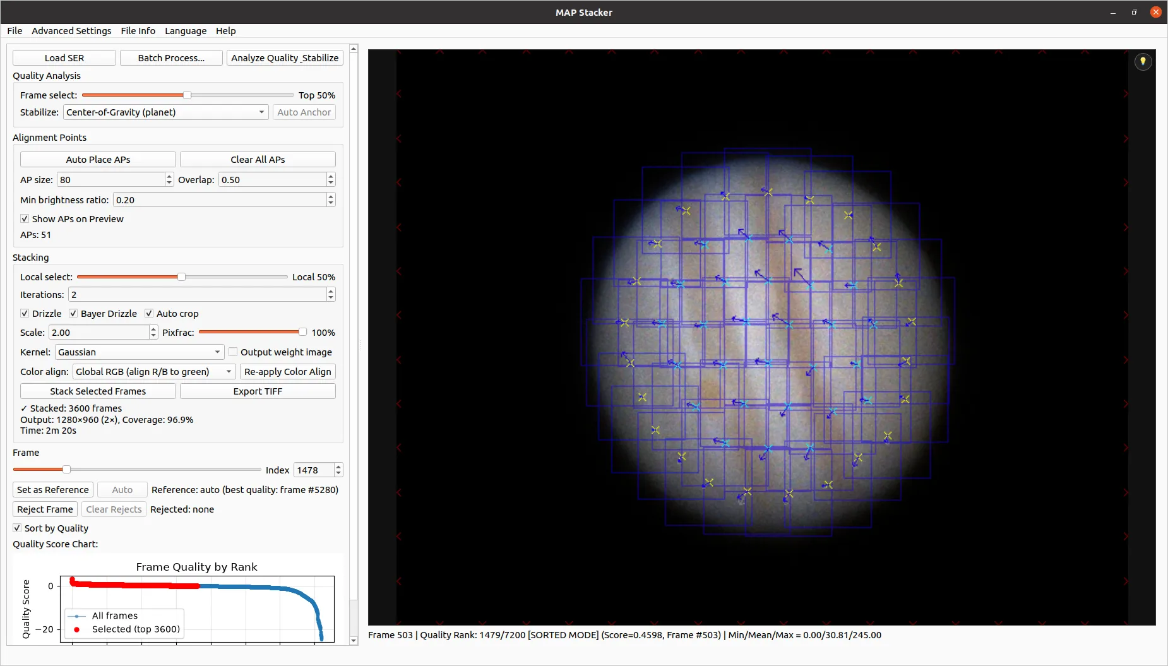Open the Stabilize method dropdown
This screenshot has height=666, width=1168.
165,112
